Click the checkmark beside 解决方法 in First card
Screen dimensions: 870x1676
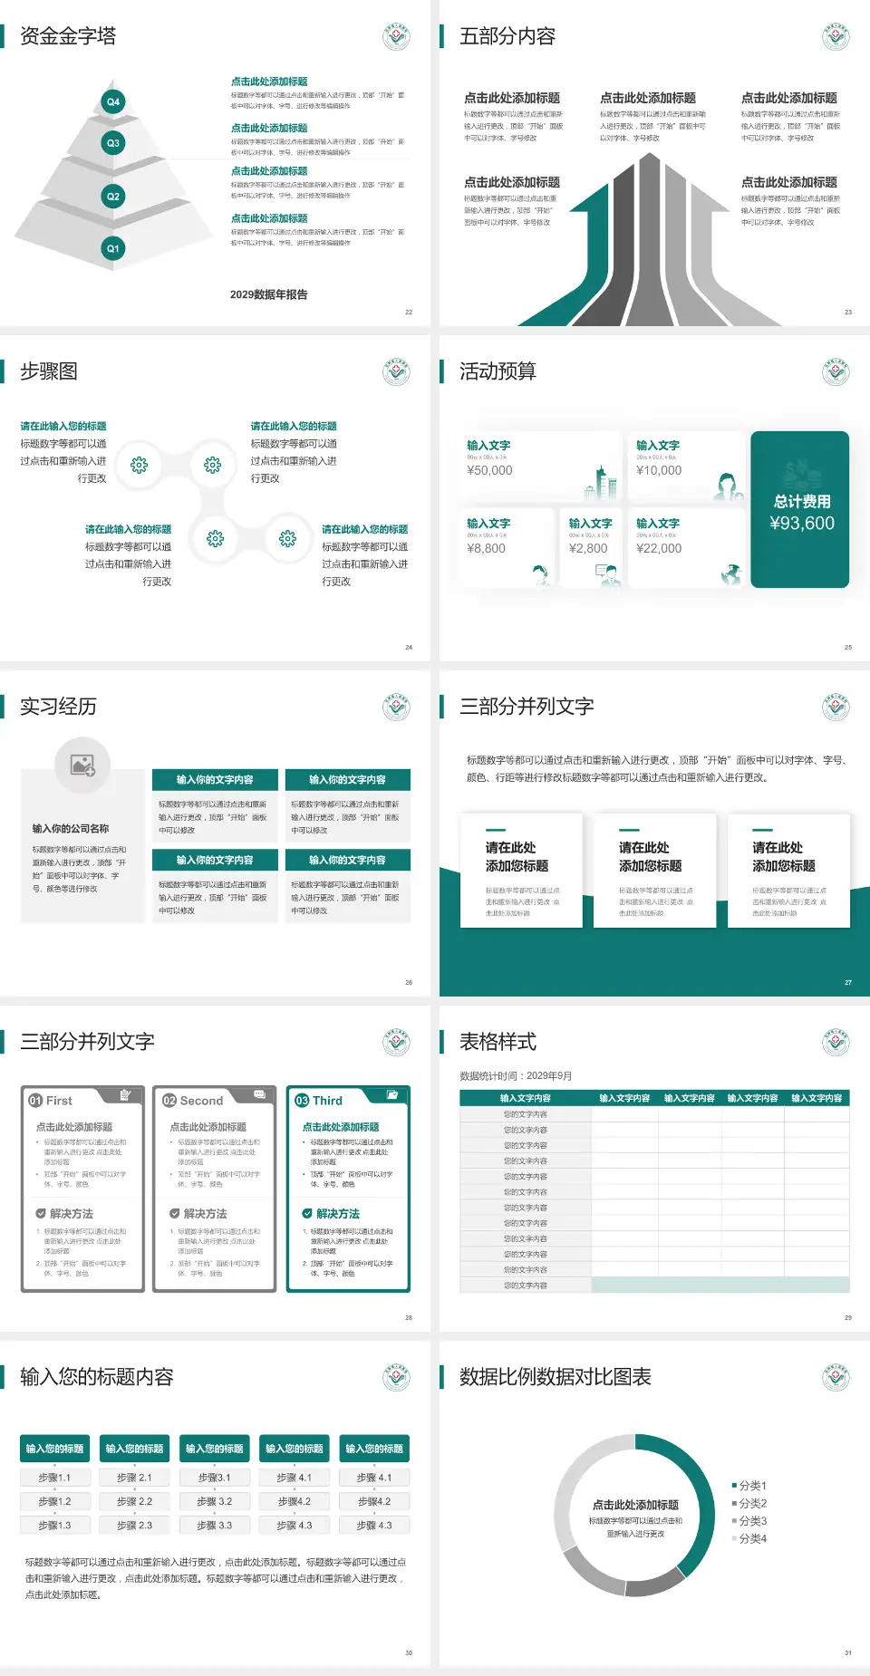click(41, 1213)
